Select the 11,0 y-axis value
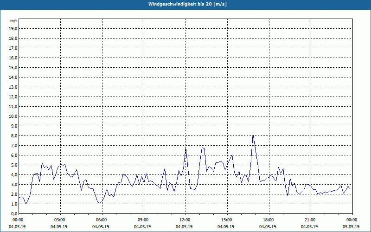Viewport: 371px width, 232px height. (x=13, y=107)
